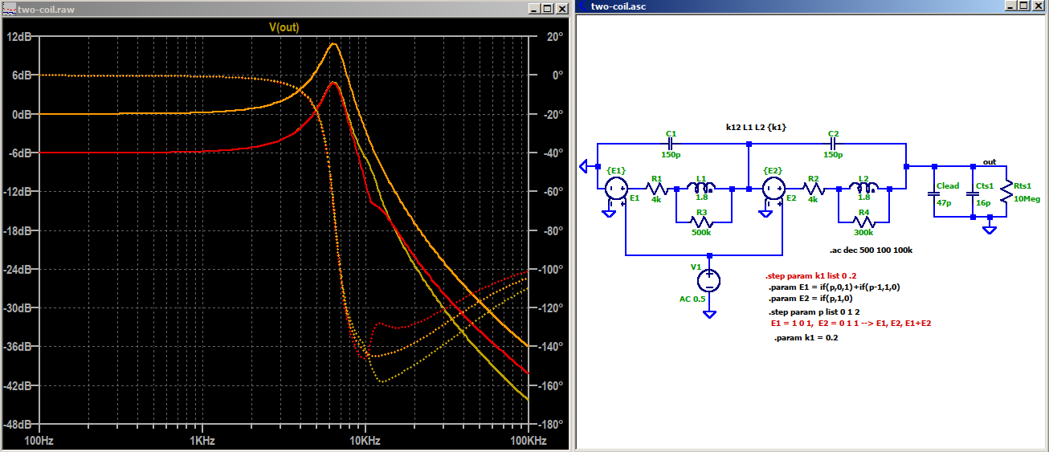Minimize the two-coil.asc schematic window
1049x452 pixels.
[x=1013, y=7]
